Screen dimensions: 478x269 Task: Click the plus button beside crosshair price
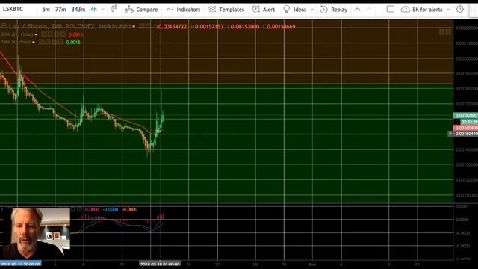coord(450,134)
